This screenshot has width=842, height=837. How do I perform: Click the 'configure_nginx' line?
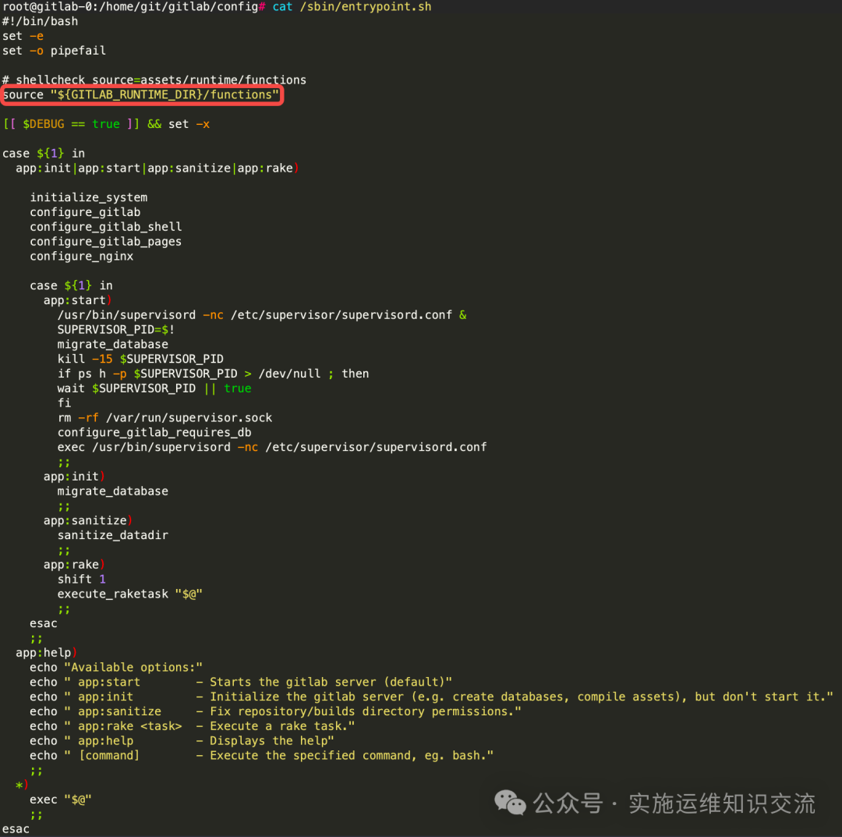pos(82,257)
